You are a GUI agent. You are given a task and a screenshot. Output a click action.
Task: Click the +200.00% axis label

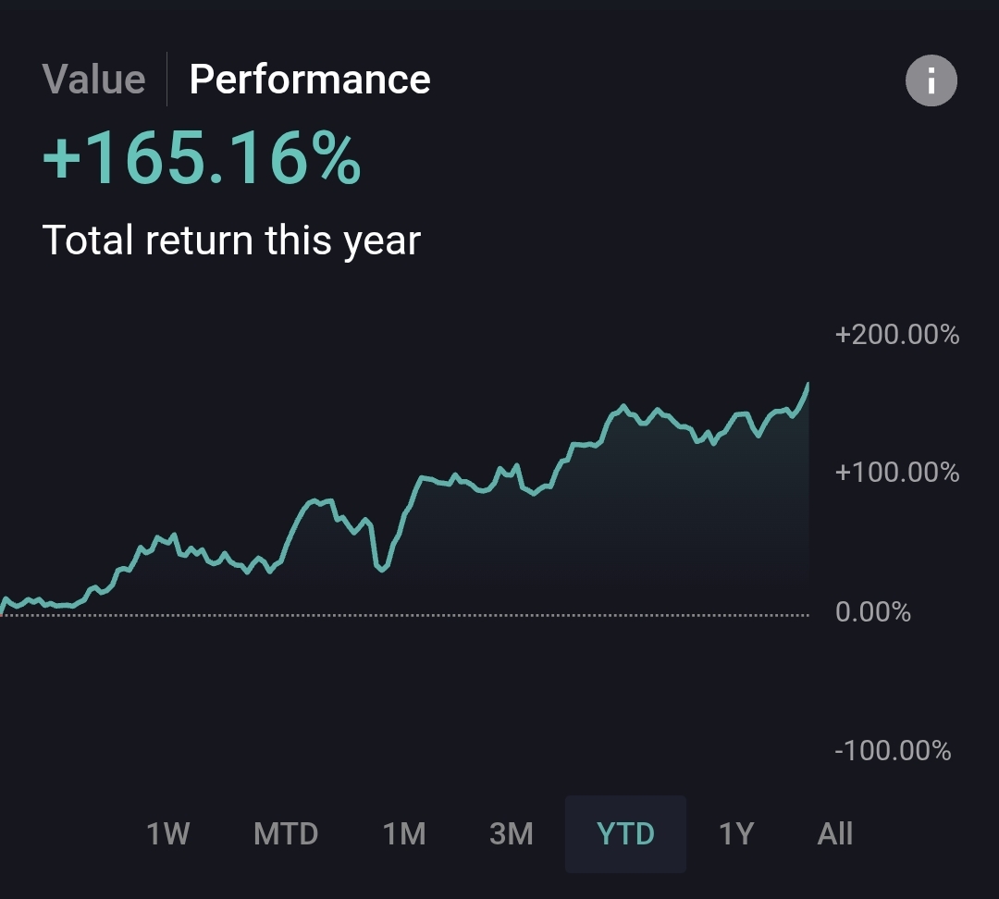tap(896, 334)
